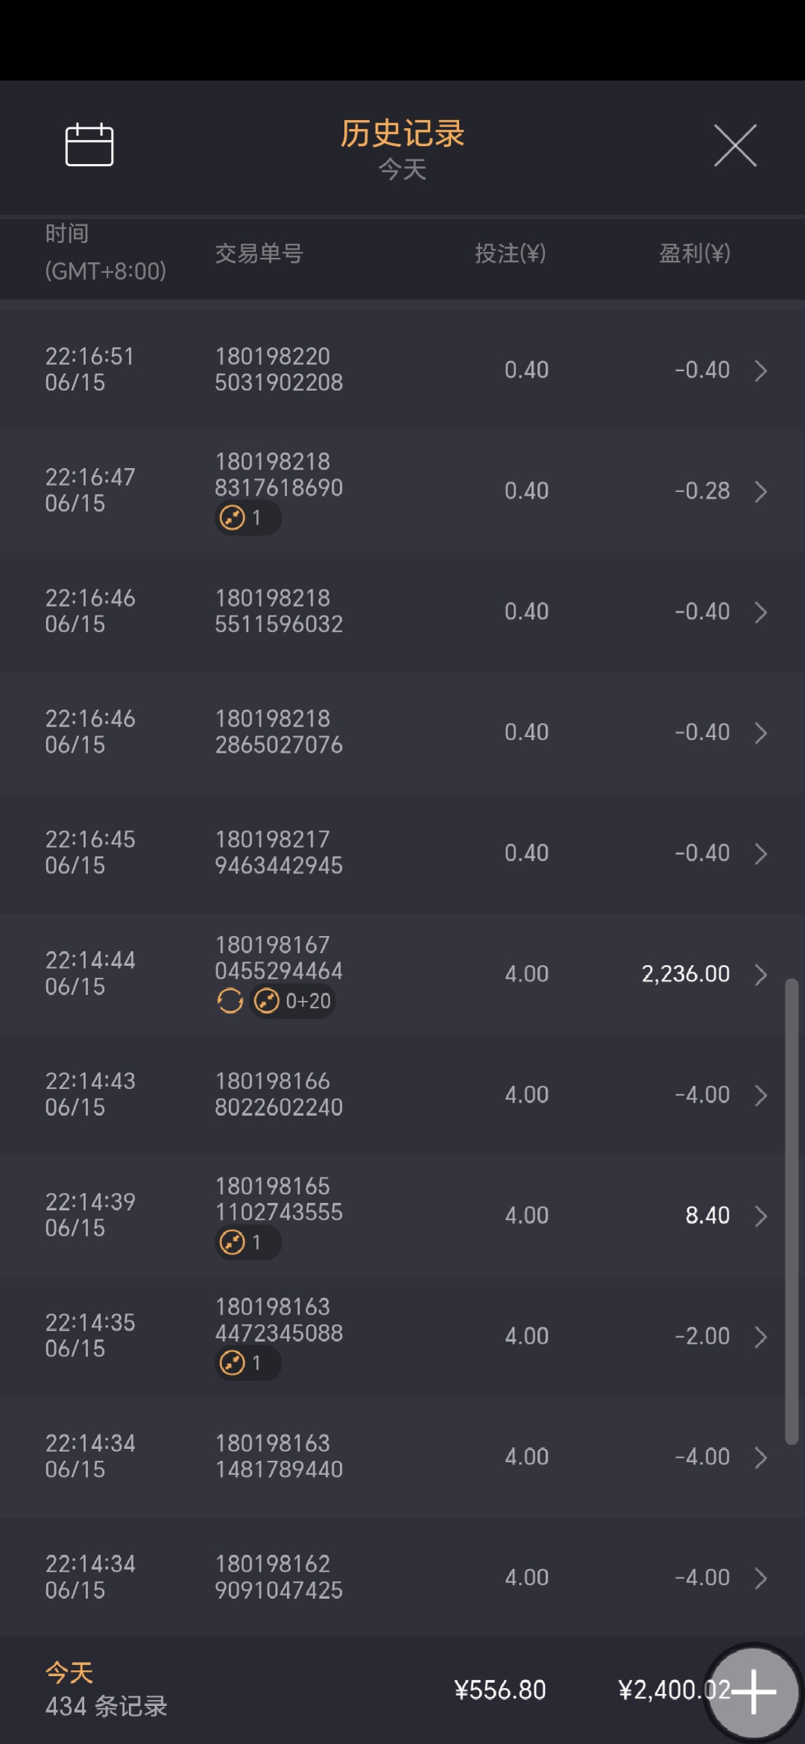Tap the 0+20 feature badge icon
The height and width of the screenshot is (1744, 805).
pyautogui.click(x=267, y=1001)
